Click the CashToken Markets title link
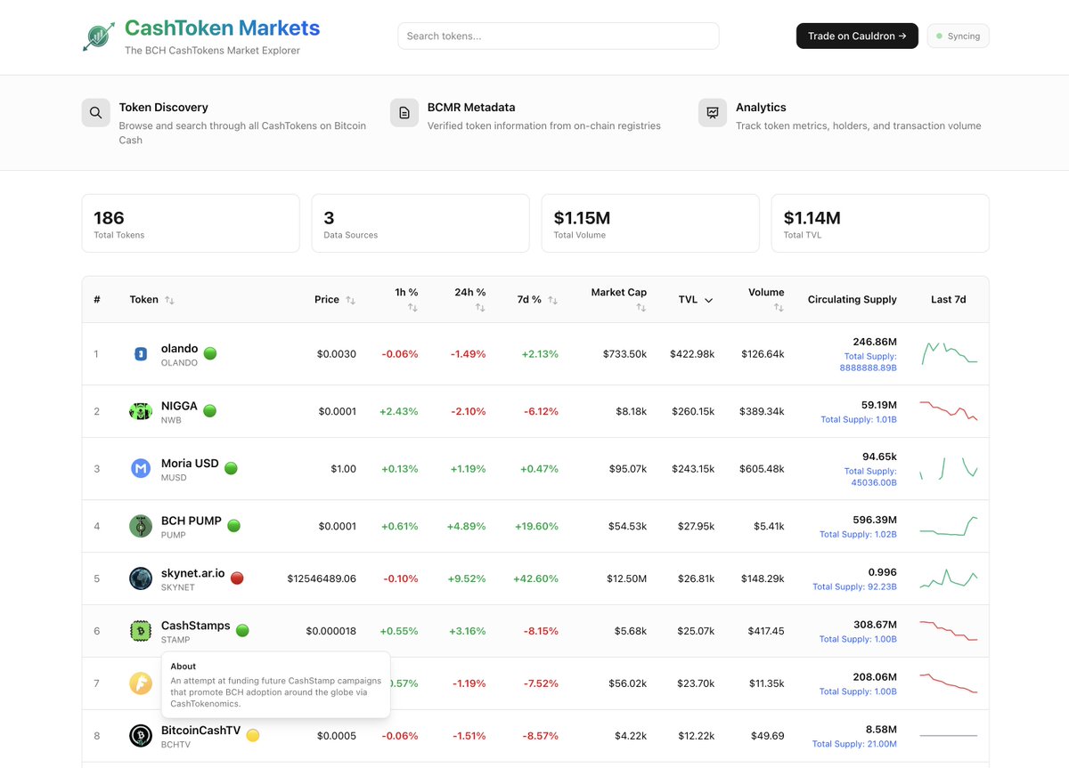Image resolution: width=1069 pixels, height=768 pixels. [222, 28]
